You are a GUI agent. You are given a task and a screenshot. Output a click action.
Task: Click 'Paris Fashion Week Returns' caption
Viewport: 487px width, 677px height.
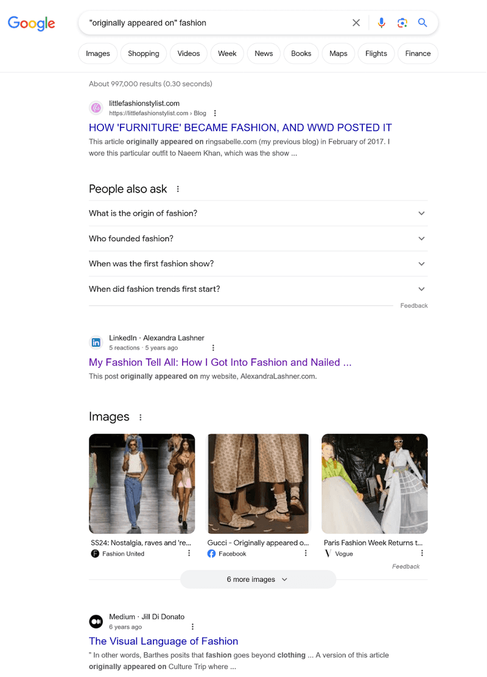pos(373,543)
